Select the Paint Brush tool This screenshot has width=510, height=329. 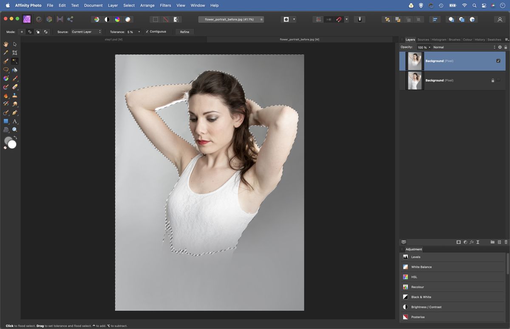click(x=14, y=78)
